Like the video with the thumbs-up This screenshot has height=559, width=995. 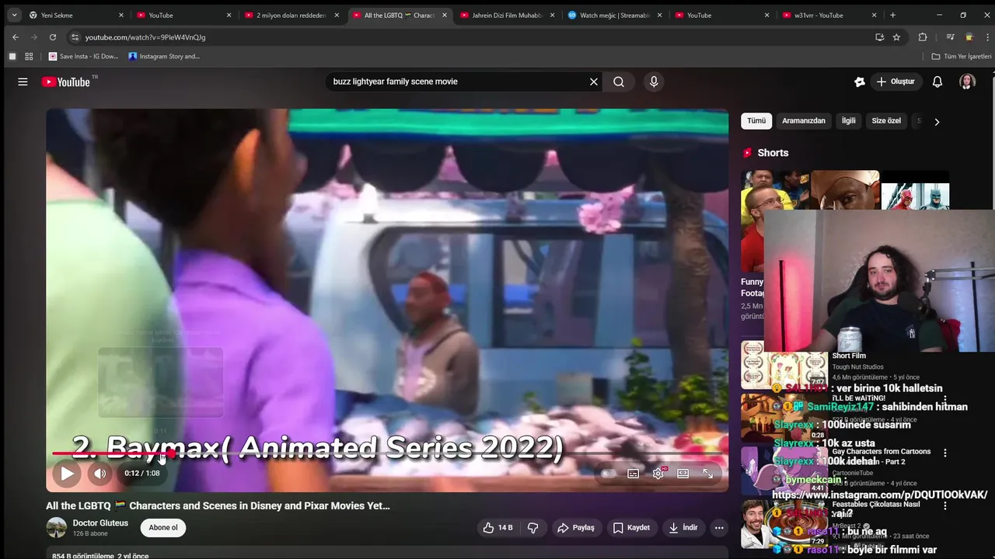click(x=497, y=528)
